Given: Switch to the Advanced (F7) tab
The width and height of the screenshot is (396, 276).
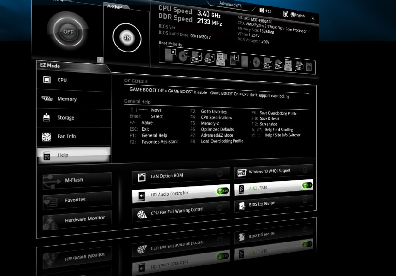Looking at the screenshot, I should click(x=231, y=4).
